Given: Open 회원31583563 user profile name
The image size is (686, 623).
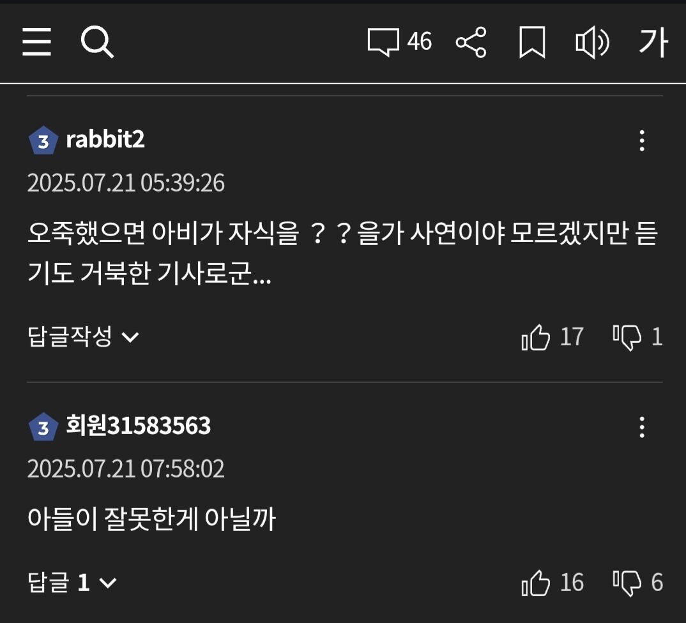Looking at the screenshot, I should tap(138, 426).
